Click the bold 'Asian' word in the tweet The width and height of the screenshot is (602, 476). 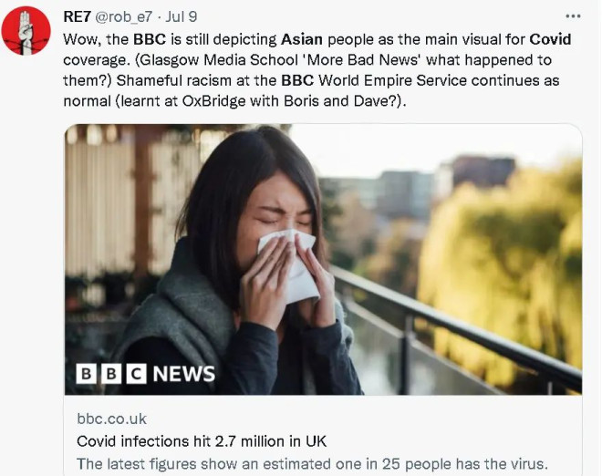coord(302,39)
